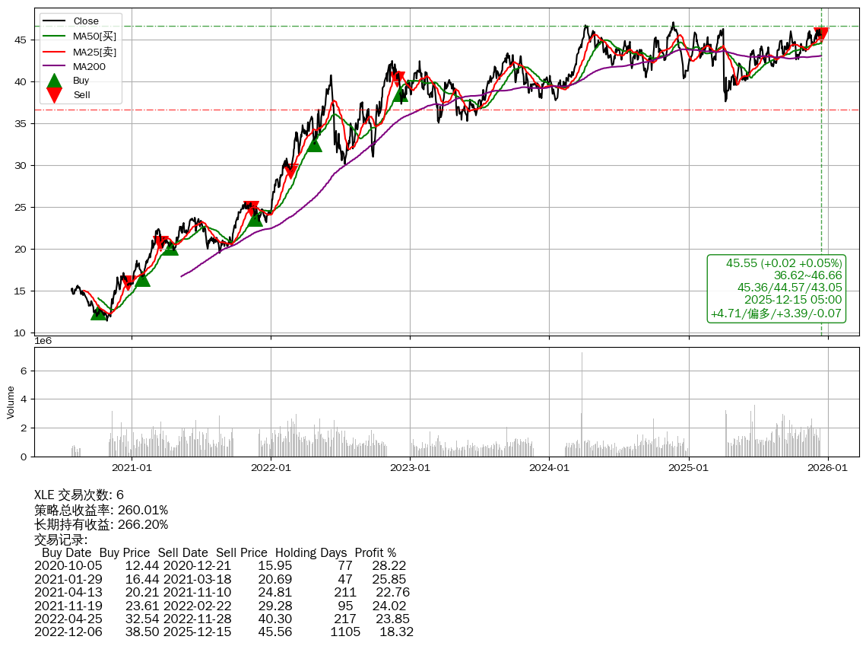866x646 pixels.
Task: Click the Buy marker near price 32.54
Action: point(314,143)
